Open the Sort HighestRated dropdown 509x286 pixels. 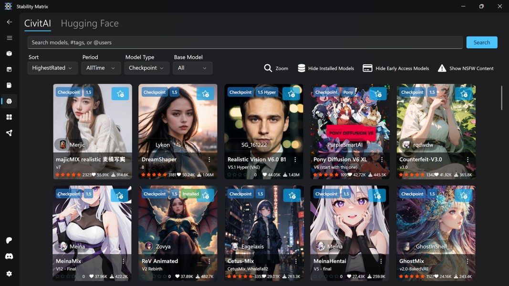[x=52, y=68]
